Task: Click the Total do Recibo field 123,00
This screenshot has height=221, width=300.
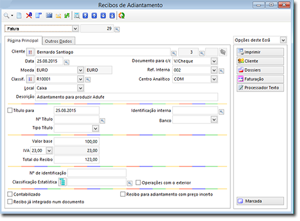Action: coord(77,159)
